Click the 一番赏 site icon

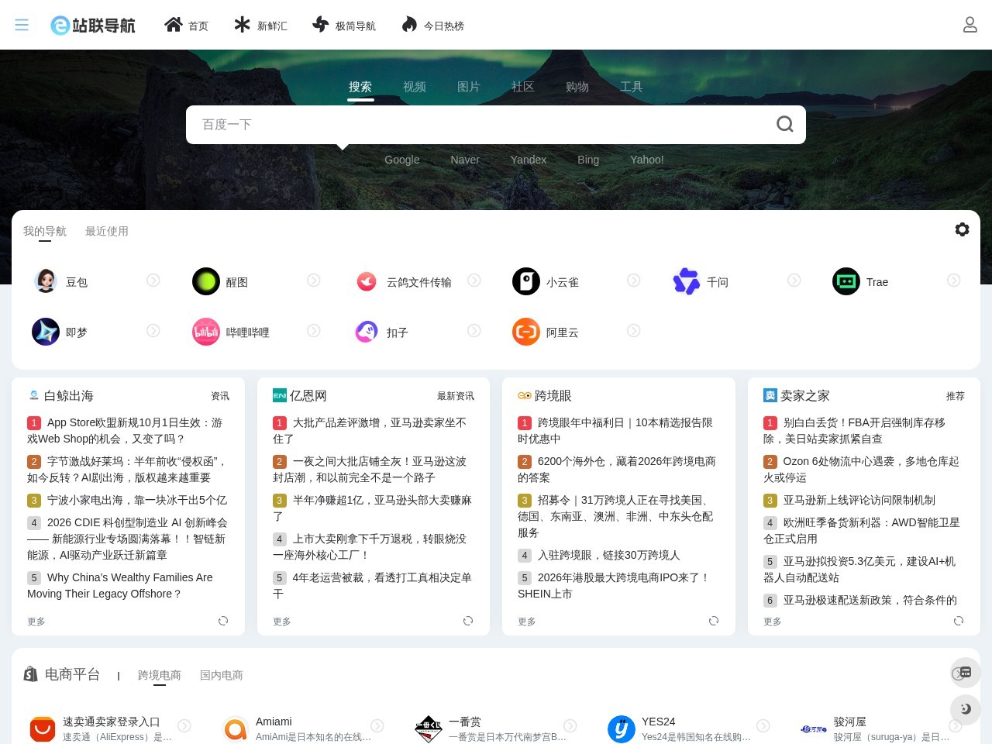tap(429, 728)
